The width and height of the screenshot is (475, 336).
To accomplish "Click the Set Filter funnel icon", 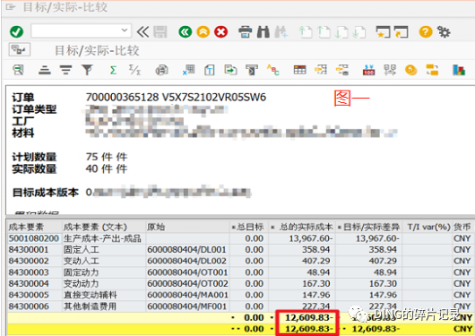I will tap(87, 70).
